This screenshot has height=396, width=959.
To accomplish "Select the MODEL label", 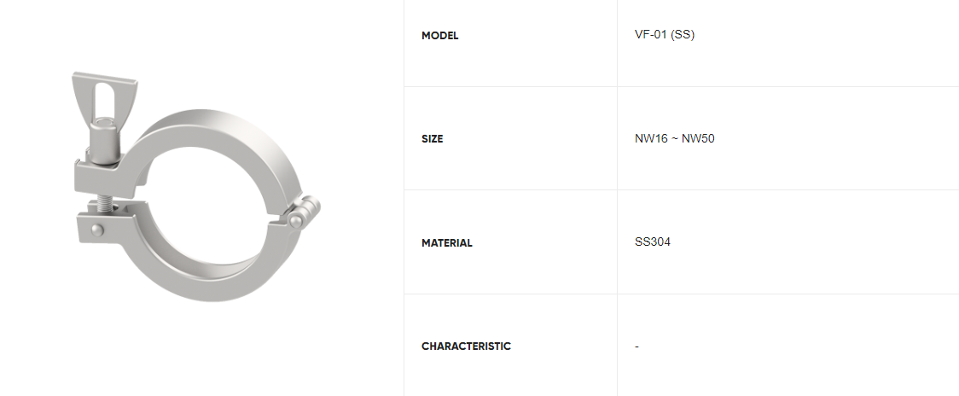I will click(439, 36).
